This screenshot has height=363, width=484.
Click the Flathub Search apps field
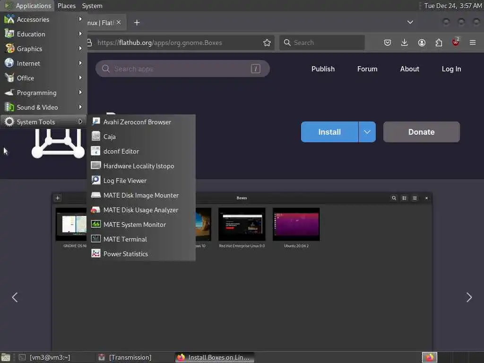(182, 69)
